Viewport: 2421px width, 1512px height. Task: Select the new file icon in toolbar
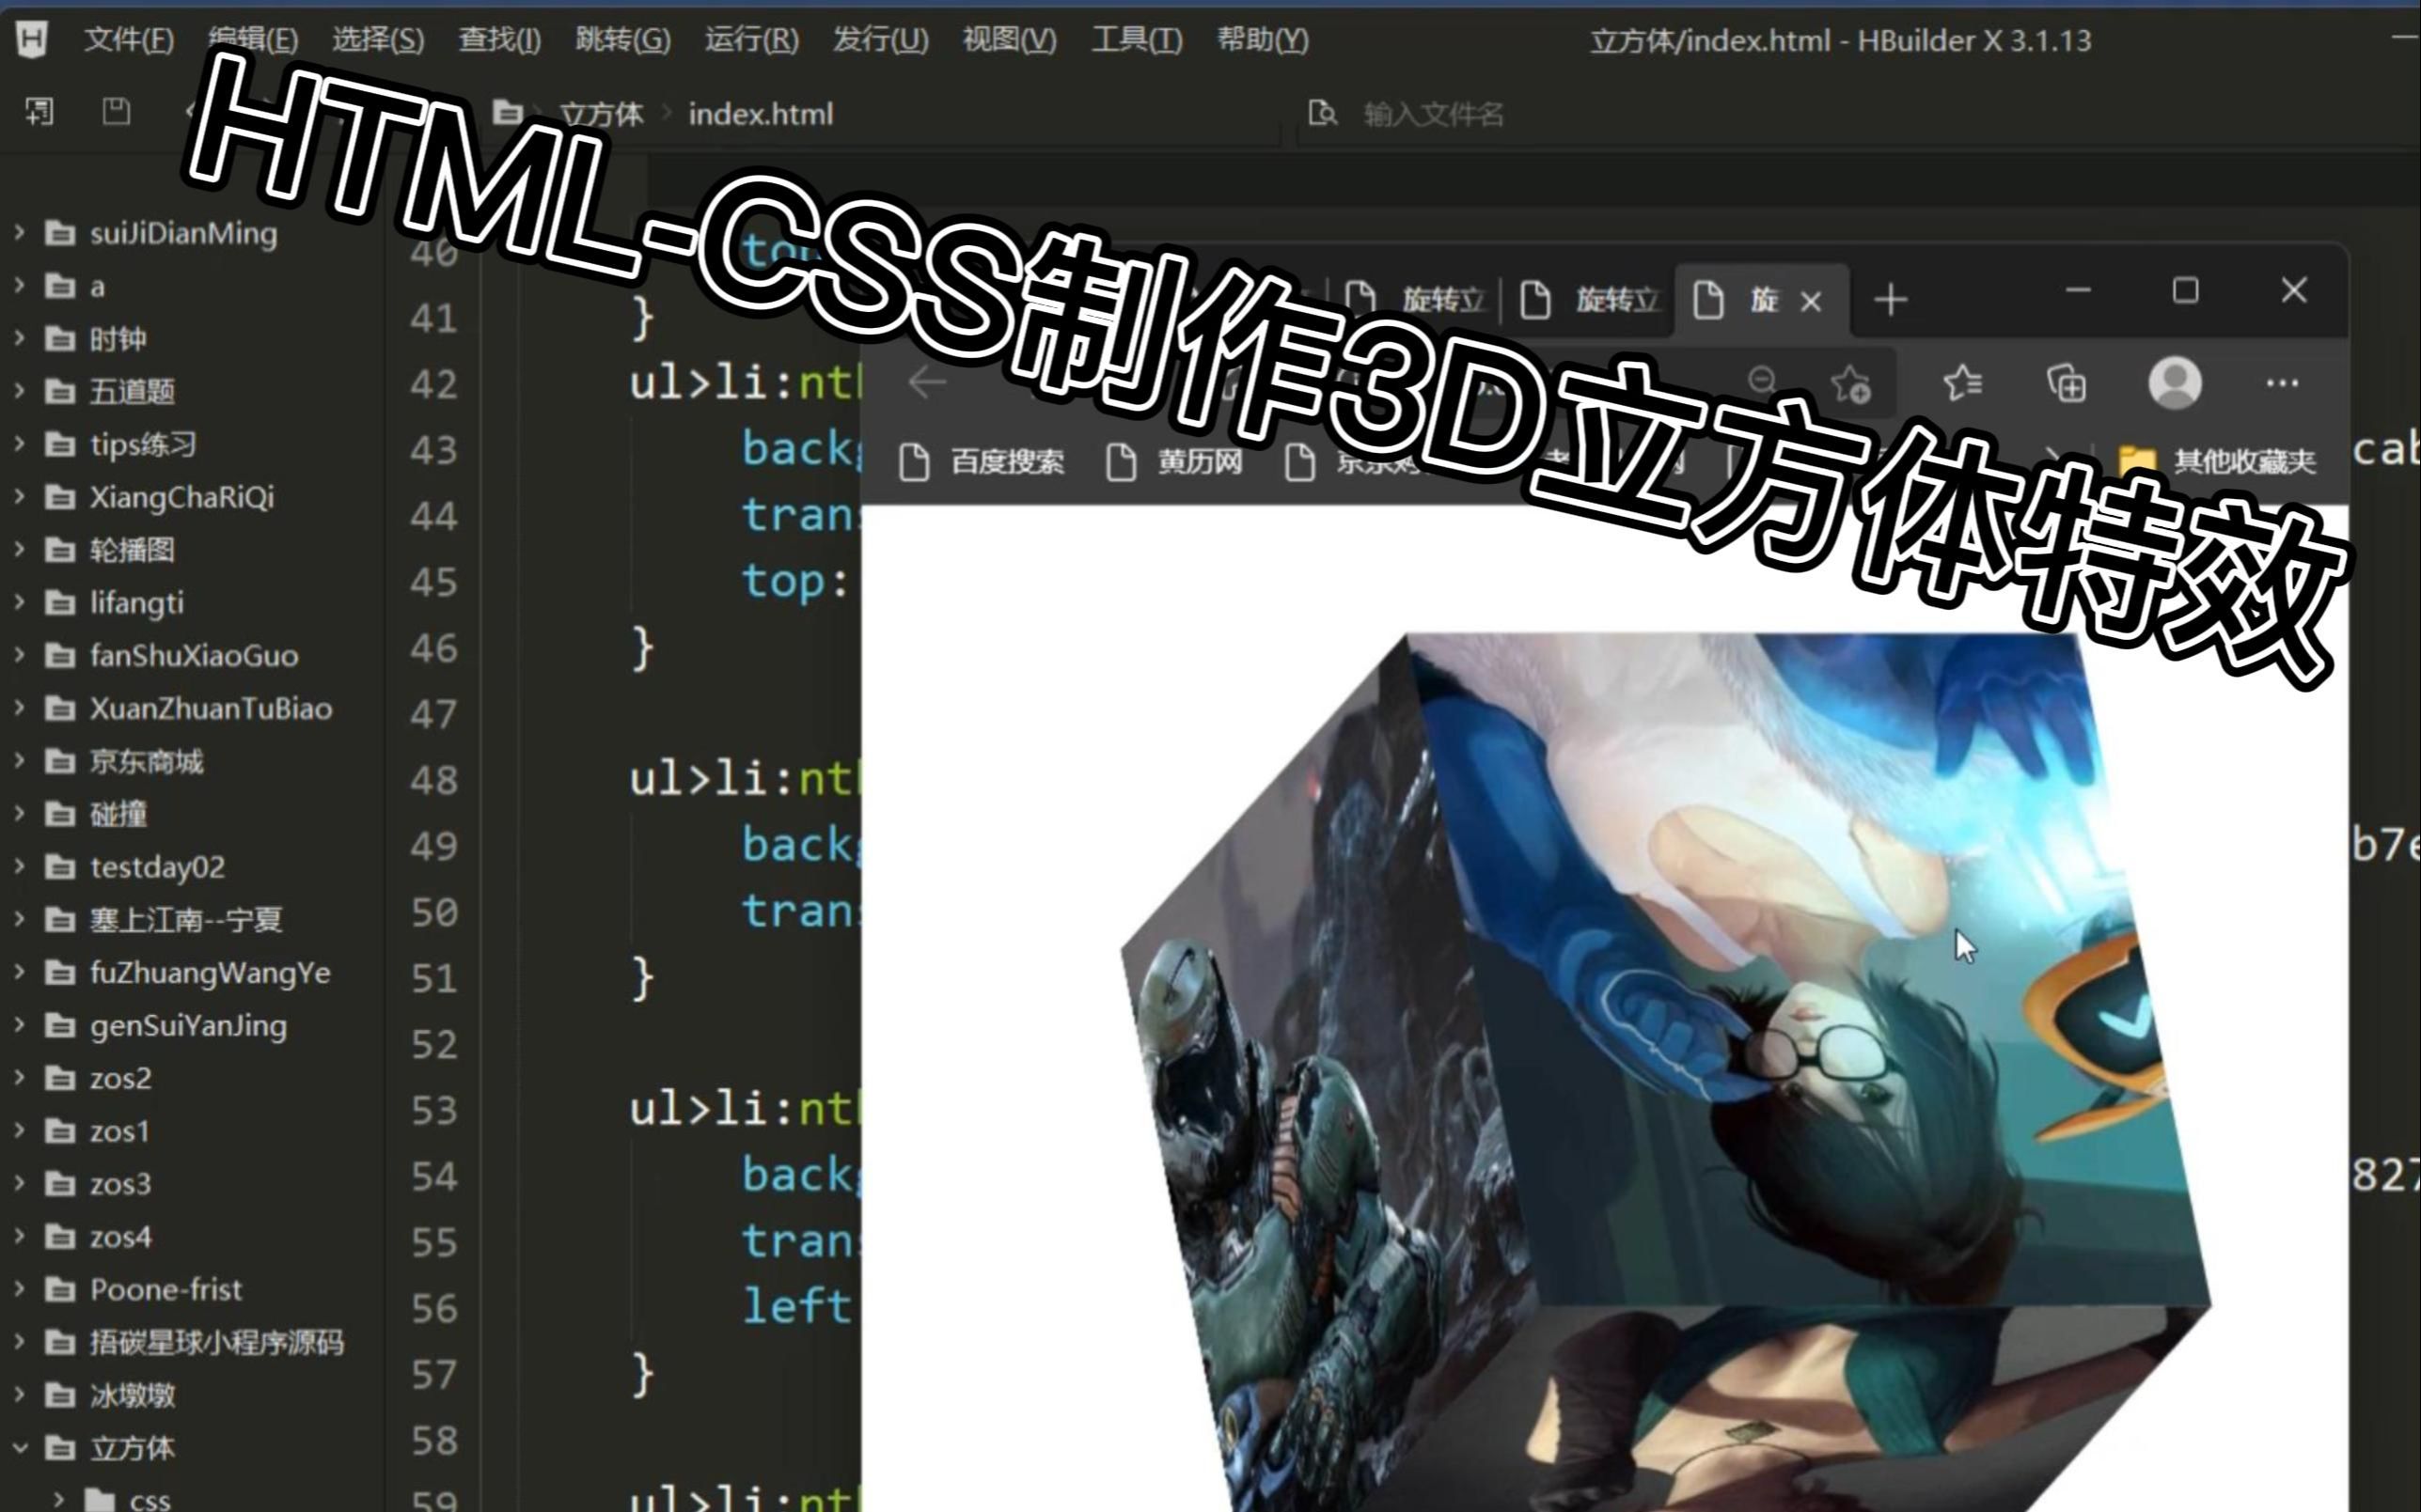click(x=39, y=112)
